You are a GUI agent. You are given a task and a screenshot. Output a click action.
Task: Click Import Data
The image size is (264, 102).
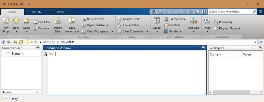coord(58,25)
